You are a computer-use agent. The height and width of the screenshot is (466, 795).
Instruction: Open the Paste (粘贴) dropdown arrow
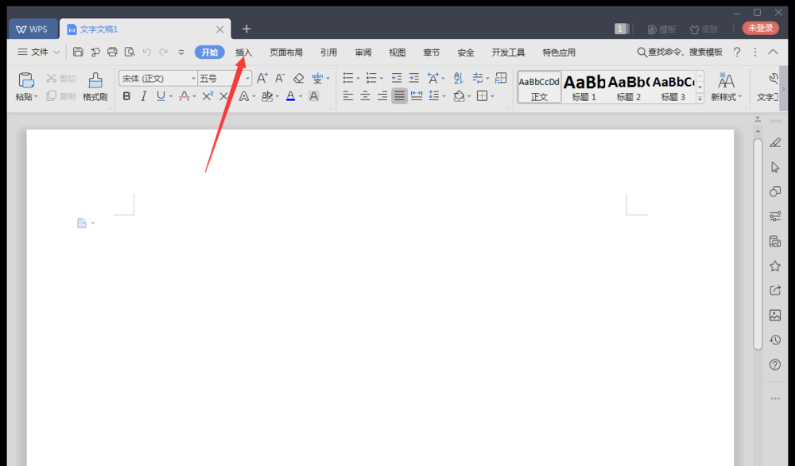point(36,97)
